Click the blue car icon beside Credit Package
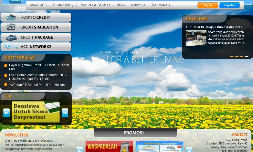 [11, 37]
